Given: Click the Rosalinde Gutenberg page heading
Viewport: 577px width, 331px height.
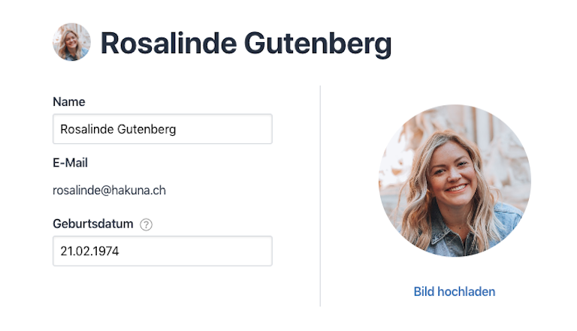Looking at the screenshot, I should tap(246, 44).
